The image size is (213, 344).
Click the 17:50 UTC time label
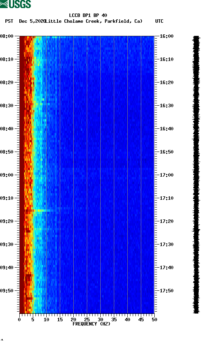[166, 291]
